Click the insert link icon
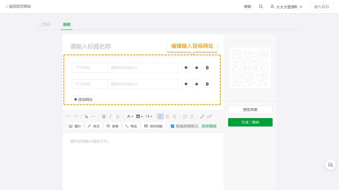Viewport: 339px width, 190px height. point(202,116)
